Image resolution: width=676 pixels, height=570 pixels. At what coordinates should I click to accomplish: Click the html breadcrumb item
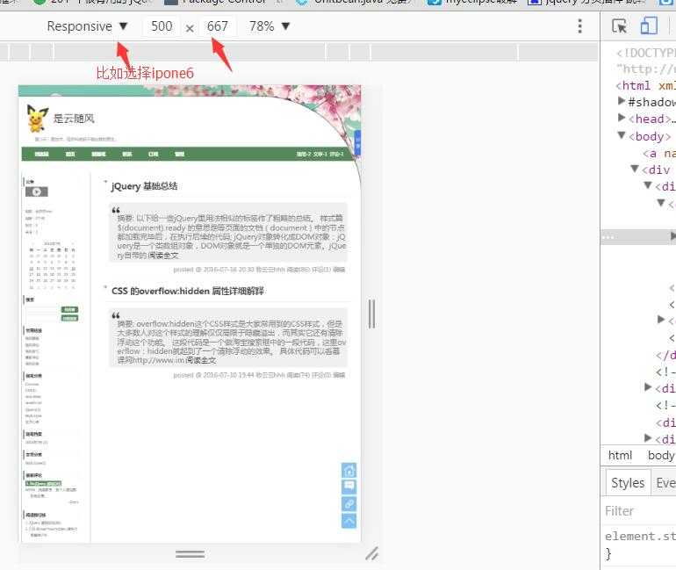620,456
